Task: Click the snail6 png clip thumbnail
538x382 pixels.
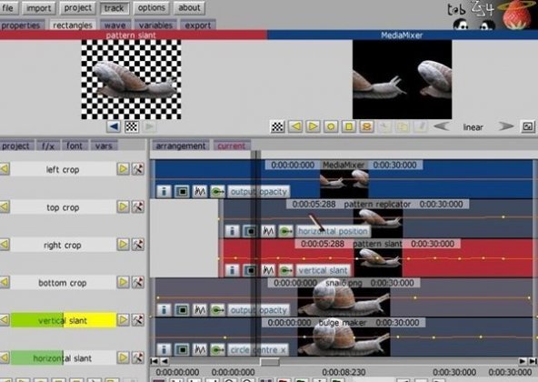Action: point(344,297)
